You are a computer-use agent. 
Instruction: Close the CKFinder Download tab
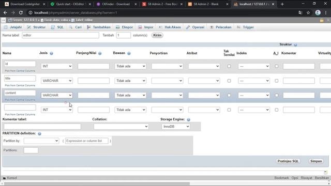tap(136, 4)
